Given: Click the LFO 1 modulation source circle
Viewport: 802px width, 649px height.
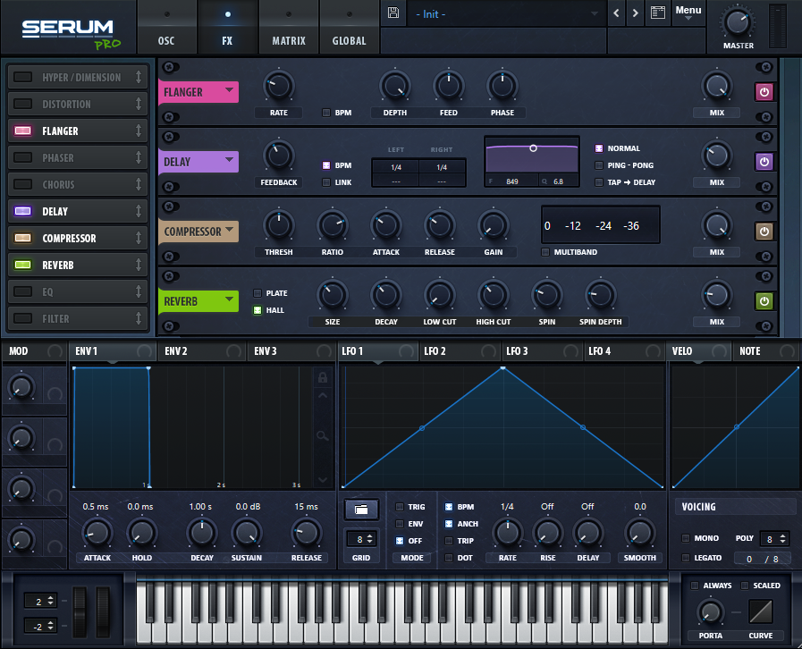Looking at the screenshot, I should click(407, 351).
